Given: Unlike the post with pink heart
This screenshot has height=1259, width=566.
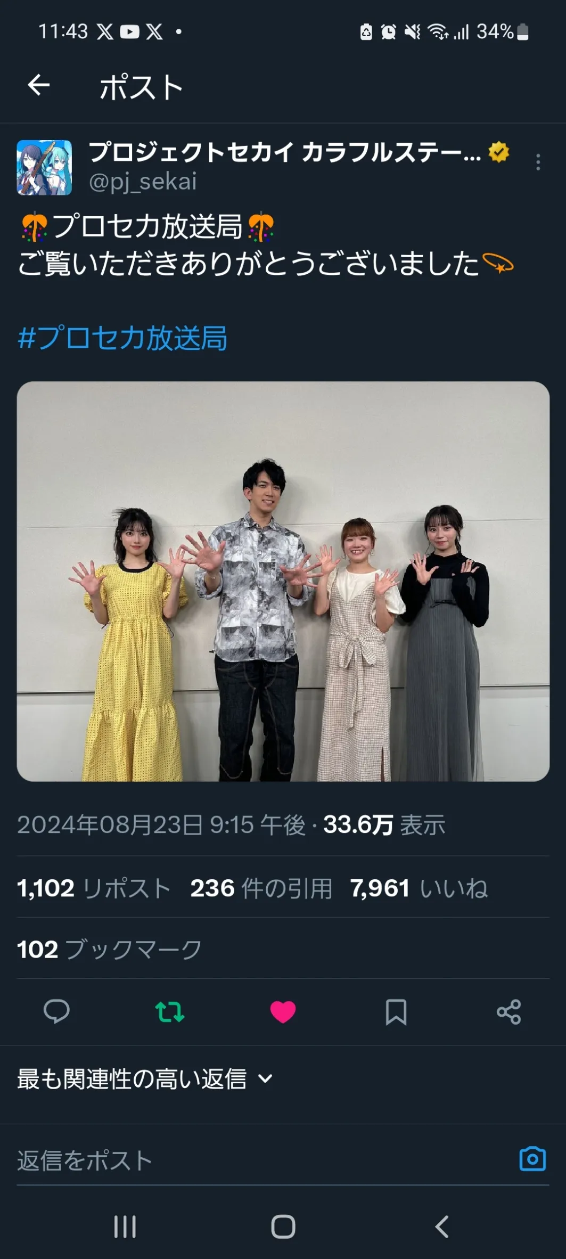Looking at the screenshot, I should pyautogui.click(x=283, y=1012).
